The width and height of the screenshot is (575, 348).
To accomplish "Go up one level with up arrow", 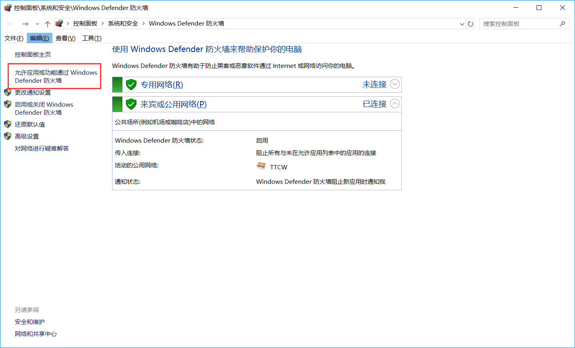I will (48, 24).
